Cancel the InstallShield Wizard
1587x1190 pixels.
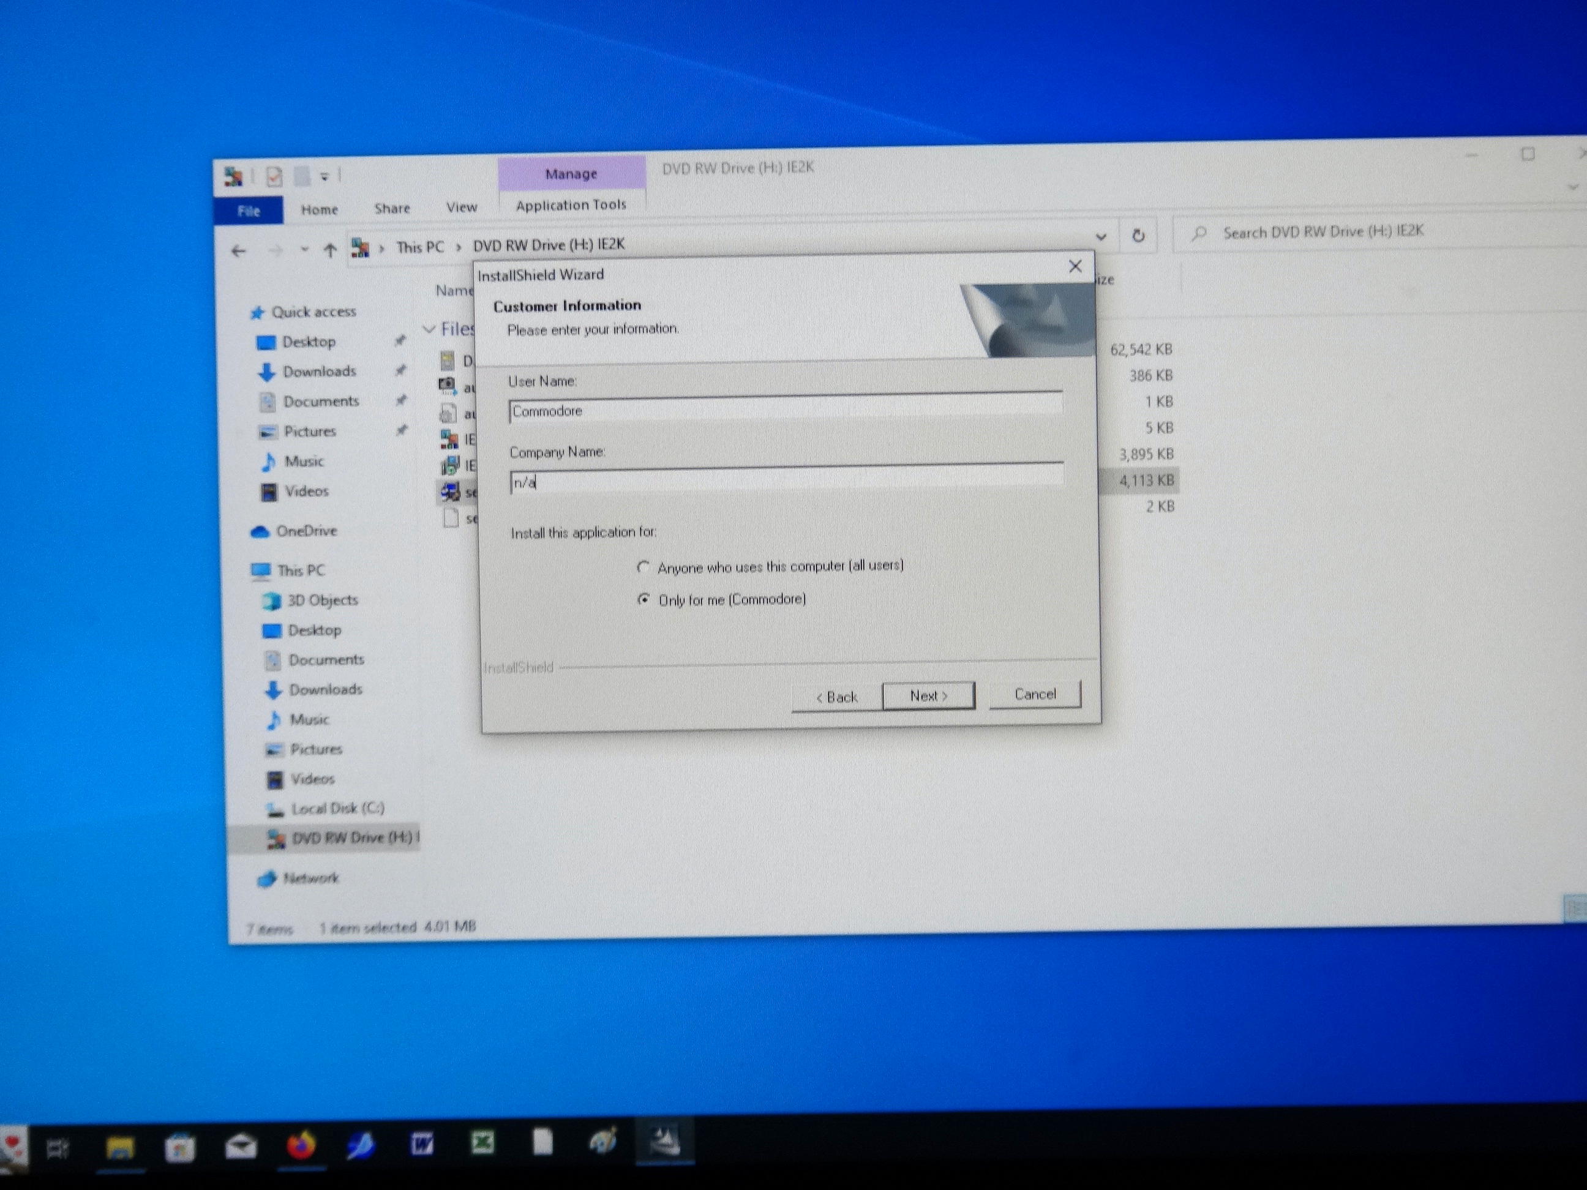click(1035, 694)
